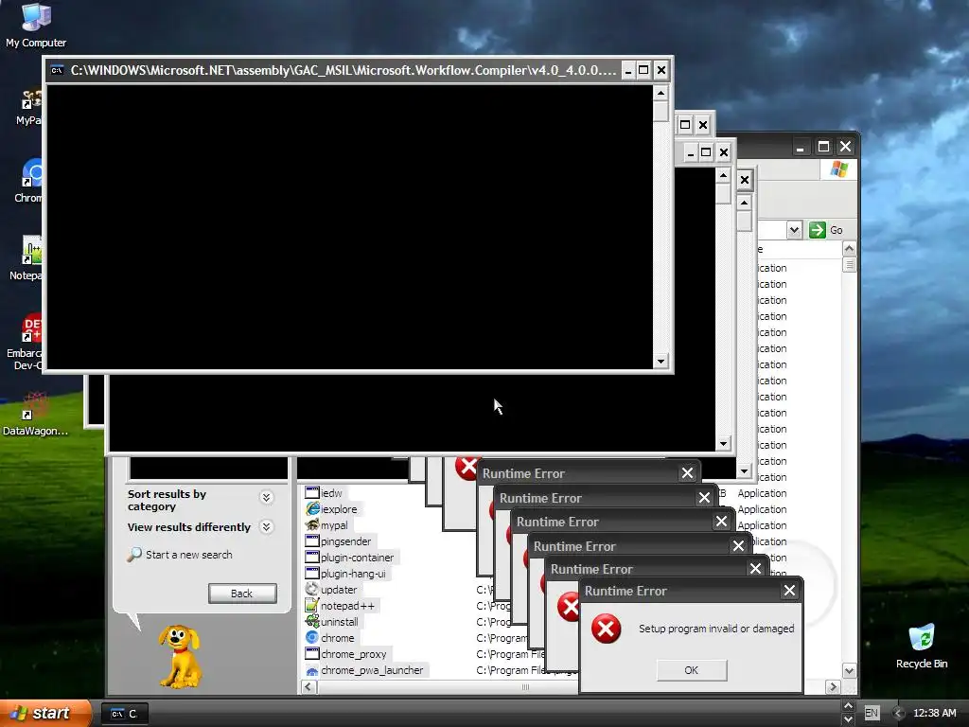Open the DataWagon desktop shortcut

tap(35, 413)
